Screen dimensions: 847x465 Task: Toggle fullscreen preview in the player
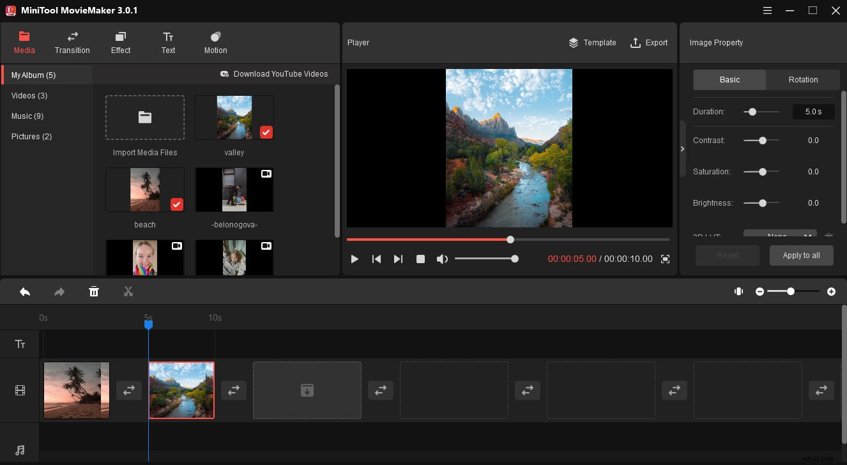(664, 259)
